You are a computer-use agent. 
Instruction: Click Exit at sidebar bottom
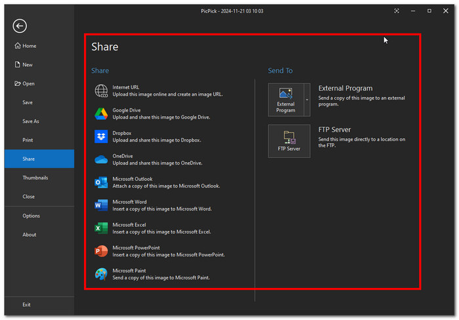pyautogui.click(x=39, y=304)
